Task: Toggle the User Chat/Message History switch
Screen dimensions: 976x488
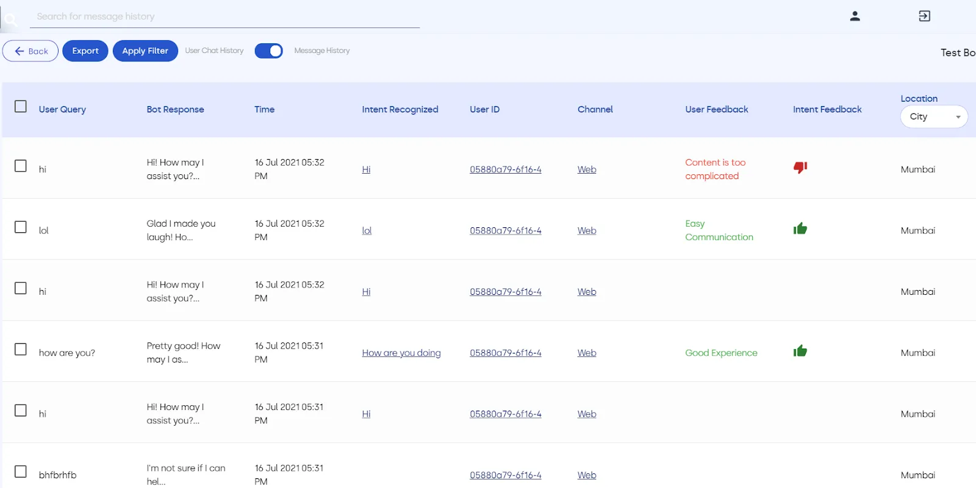Action: pos(268,51)
